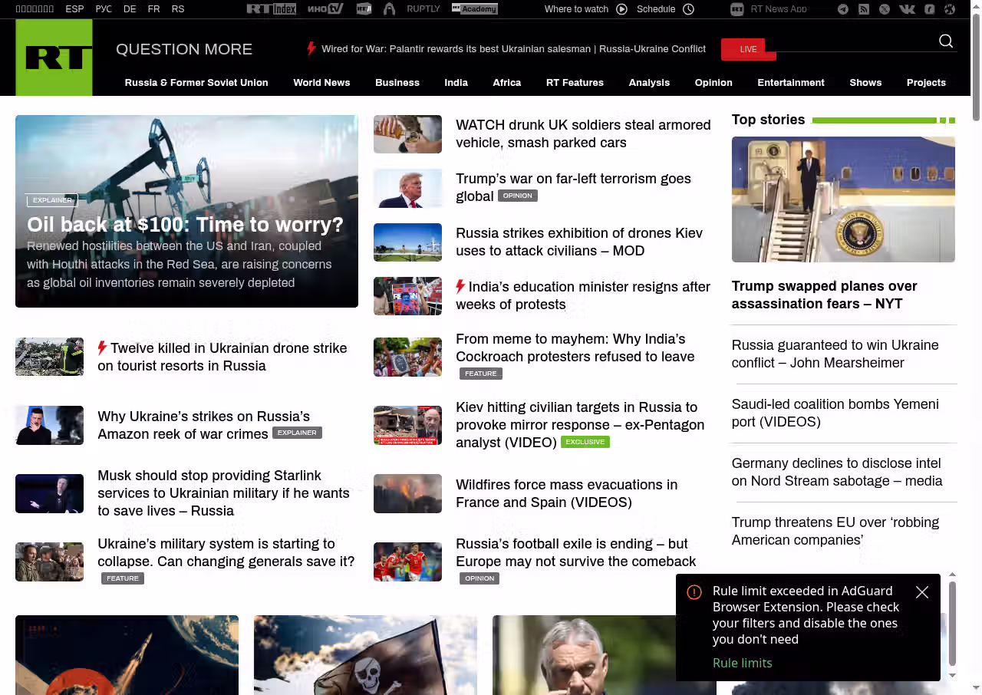
Task: Open Analysis menu item
Action: click(649, 83)
